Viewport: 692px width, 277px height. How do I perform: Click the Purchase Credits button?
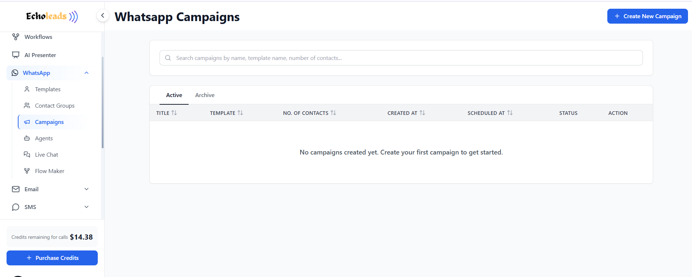click(52, 258)
